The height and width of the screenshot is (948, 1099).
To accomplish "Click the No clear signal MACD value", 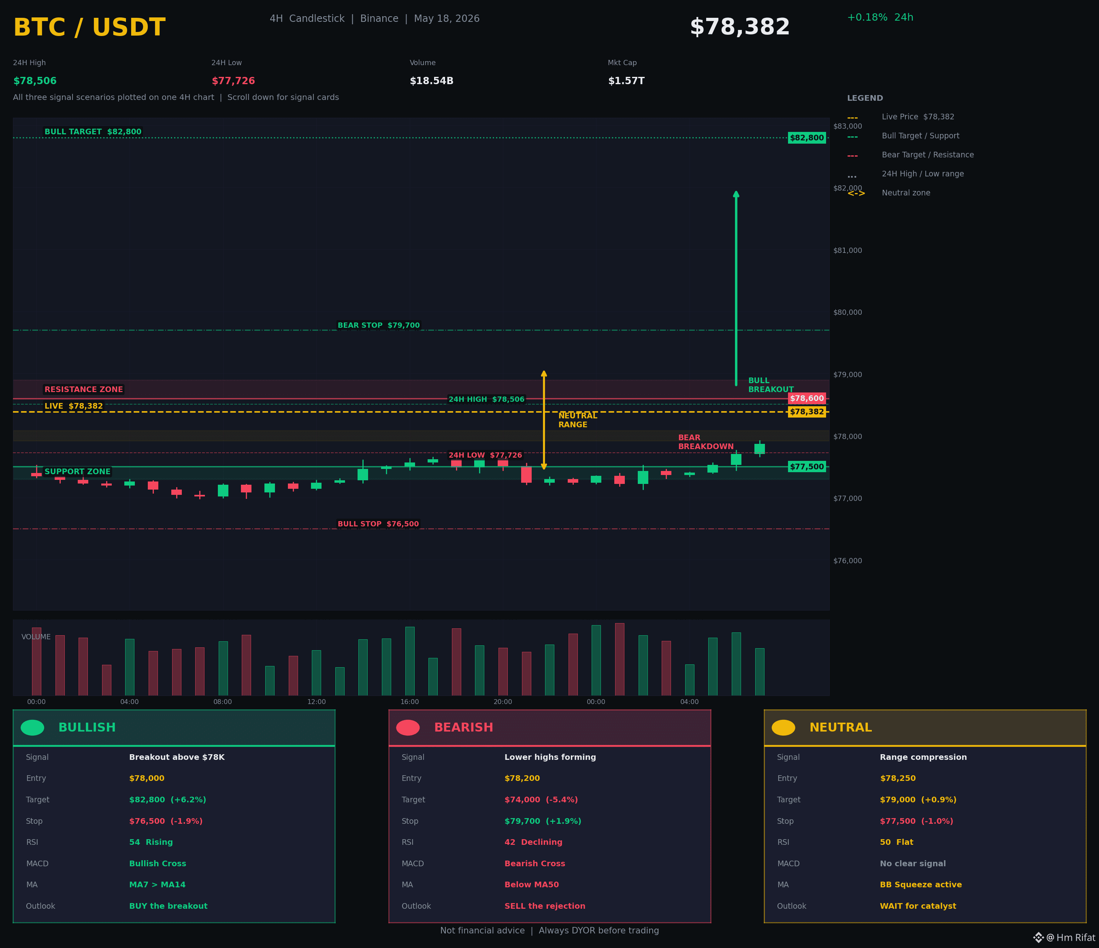I will (x=913, y=864).
